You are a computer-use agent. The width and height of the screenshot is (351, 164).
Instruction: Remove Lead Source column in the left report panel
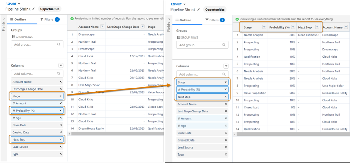pos(60,147)
